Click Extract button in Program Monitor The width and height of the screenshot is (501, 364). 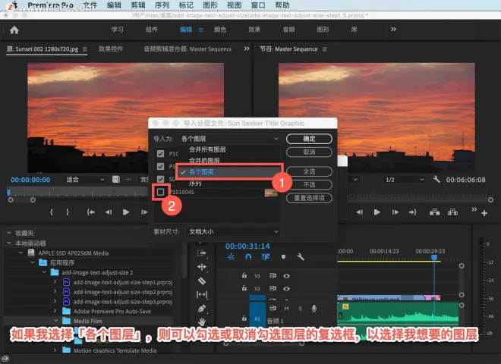click(x=452, y=212)
